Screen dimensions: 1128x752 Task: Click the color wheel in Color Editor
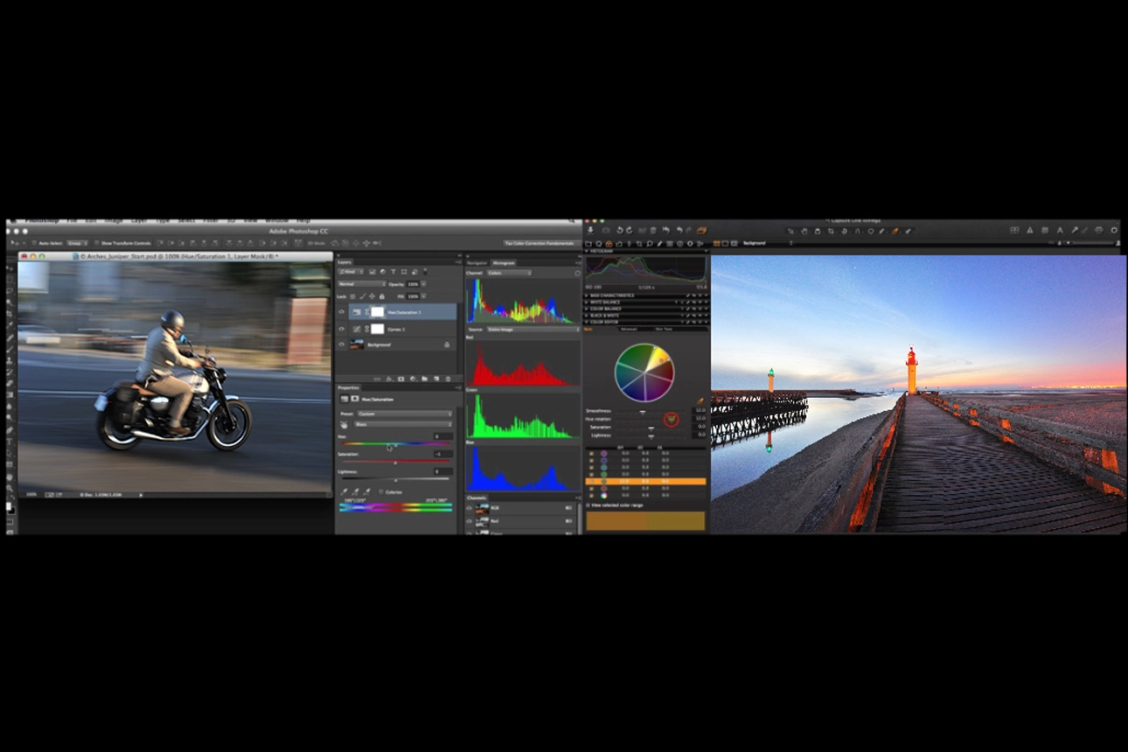point(644,373)
